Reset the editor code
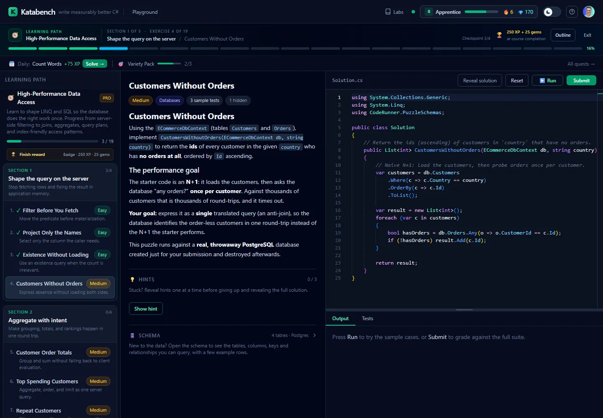Screen dimensions: 603x418 click(517, 81)
